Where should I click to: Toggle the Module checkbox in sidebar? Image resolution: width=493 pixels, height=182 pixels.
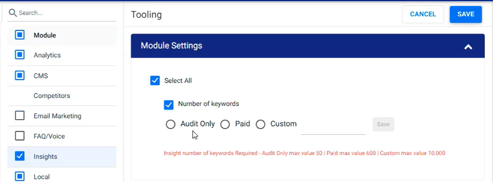(20, 35)
